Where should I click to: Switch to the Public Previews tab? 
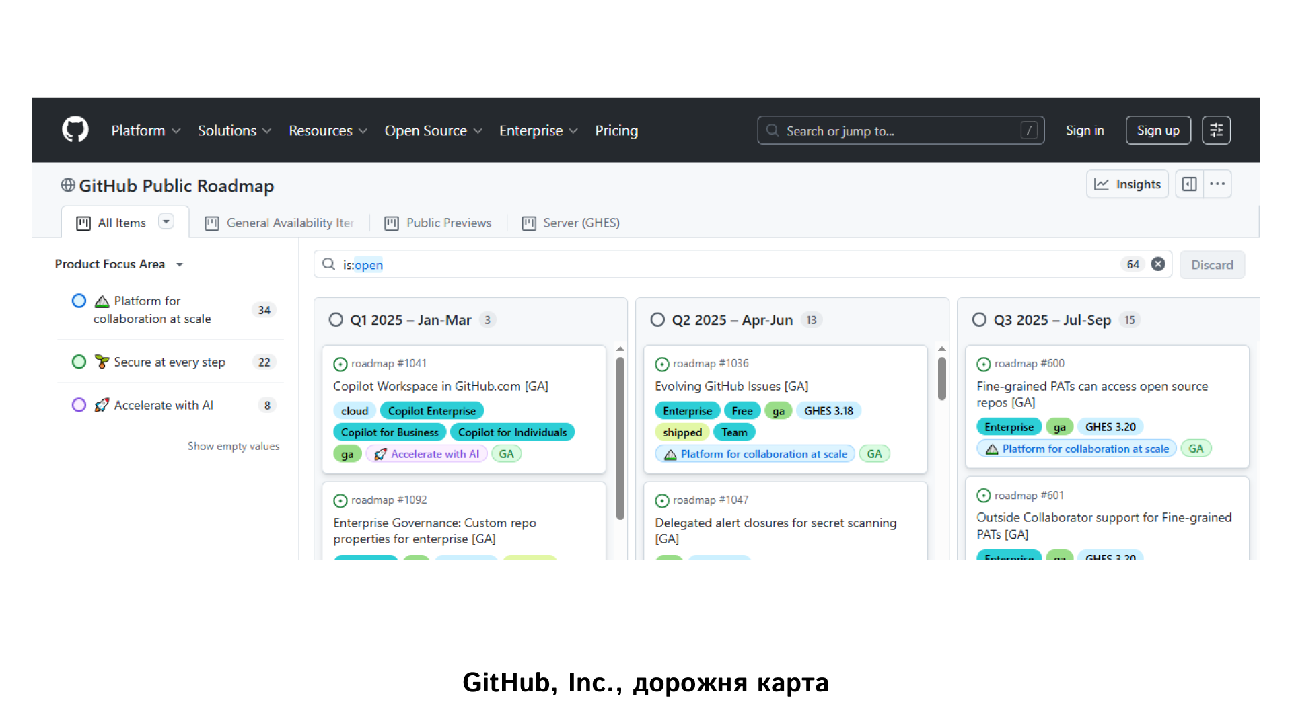coord(449,223)
